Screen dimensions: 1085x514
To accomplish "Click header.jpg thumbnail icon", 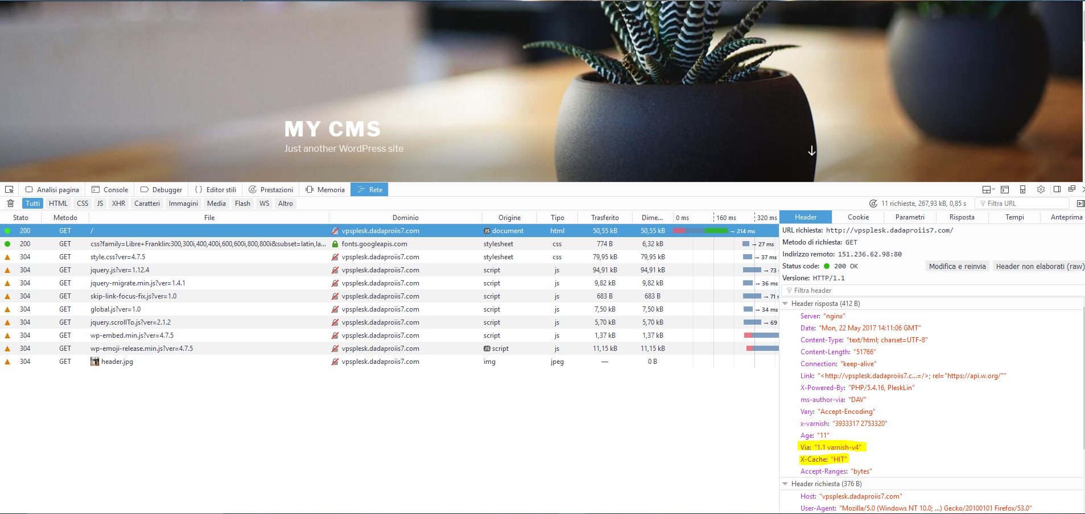I will point(95,361).
